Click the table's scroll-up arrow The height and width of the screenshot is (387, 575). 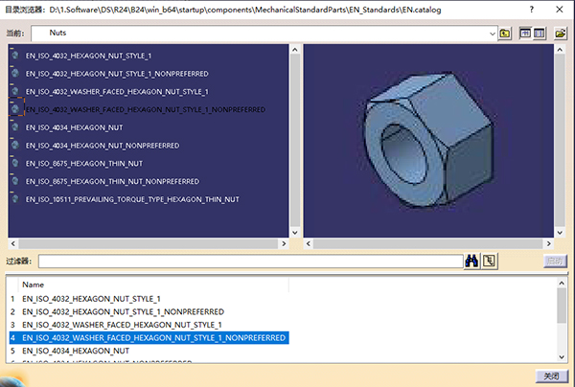click(x=561, y=284)
